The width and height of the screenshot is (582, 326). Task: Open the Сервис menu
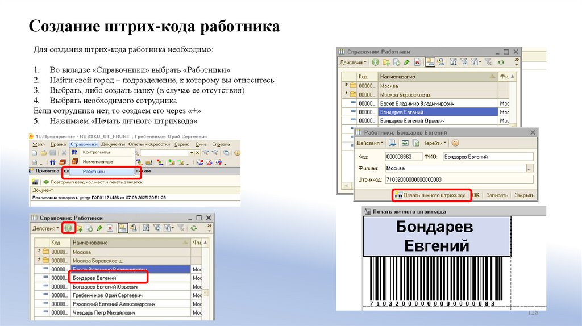coord(182,144)
